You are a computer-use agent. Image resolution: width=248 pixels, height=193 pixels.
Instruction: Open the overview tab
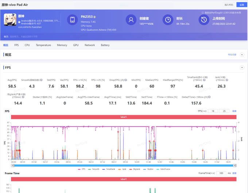click(x=6, y=45)
